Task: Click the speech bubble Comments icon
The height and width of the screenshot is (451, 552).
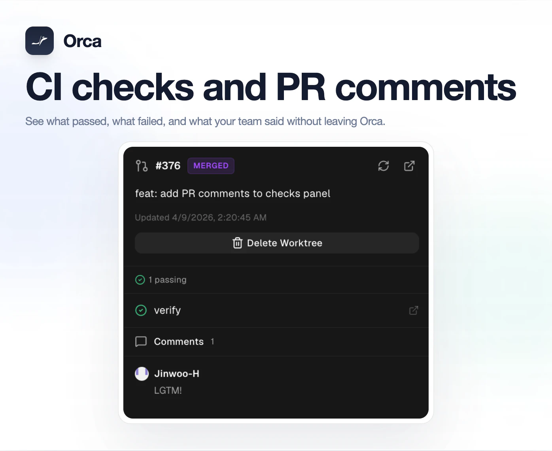Action: tap(141, 341)
